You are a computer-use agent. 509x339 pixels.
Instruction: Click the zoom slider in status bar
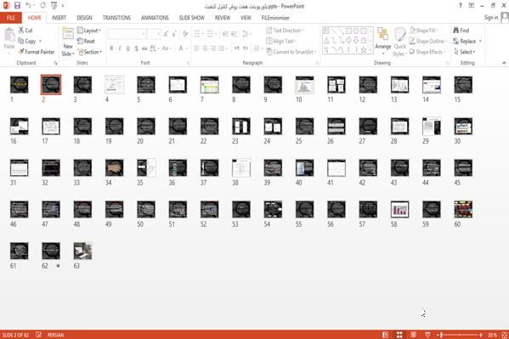460,335
